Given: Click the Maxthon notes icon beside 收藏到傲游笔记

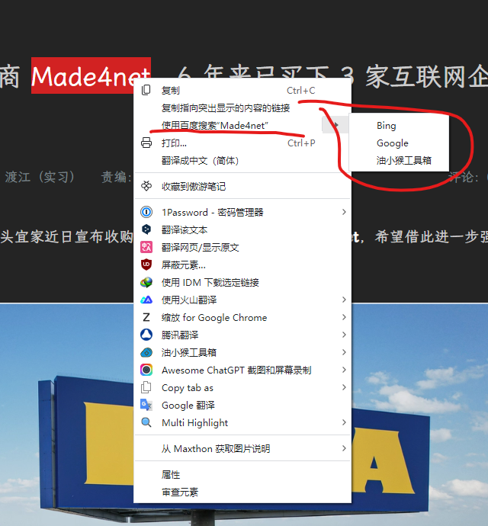Looking at the screenshot, I should [146, 186].
